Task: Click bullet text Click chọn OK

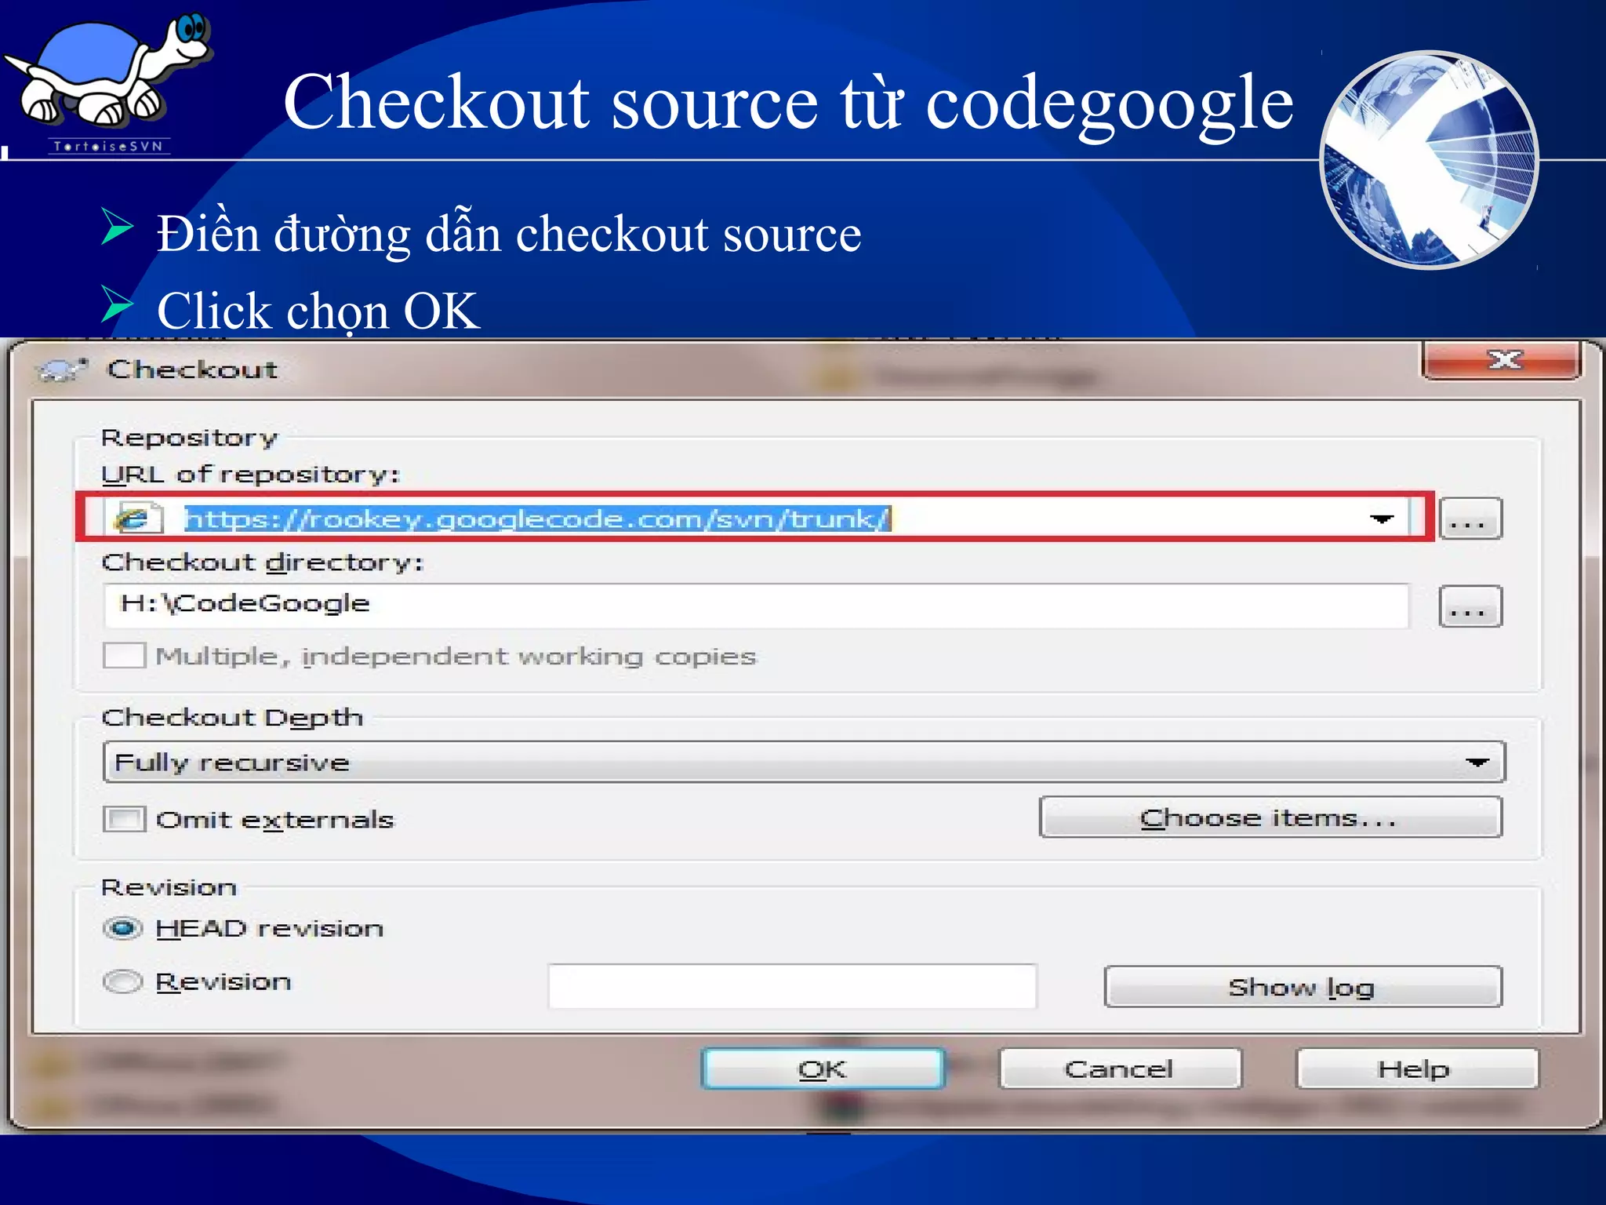Action: point(318,311)
